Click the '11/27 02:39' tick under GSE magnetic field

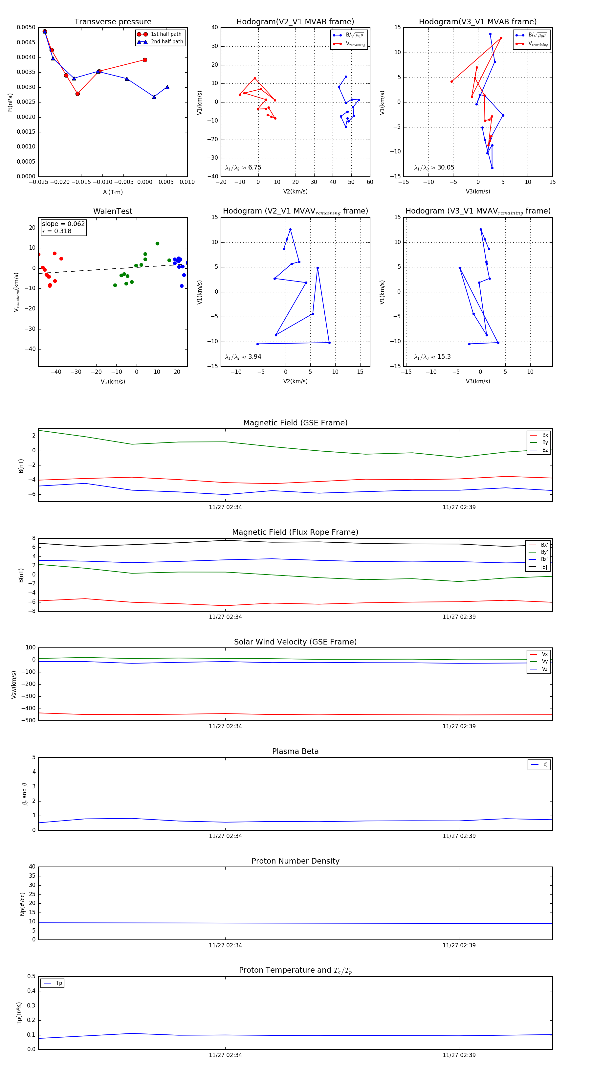point(459,507)
